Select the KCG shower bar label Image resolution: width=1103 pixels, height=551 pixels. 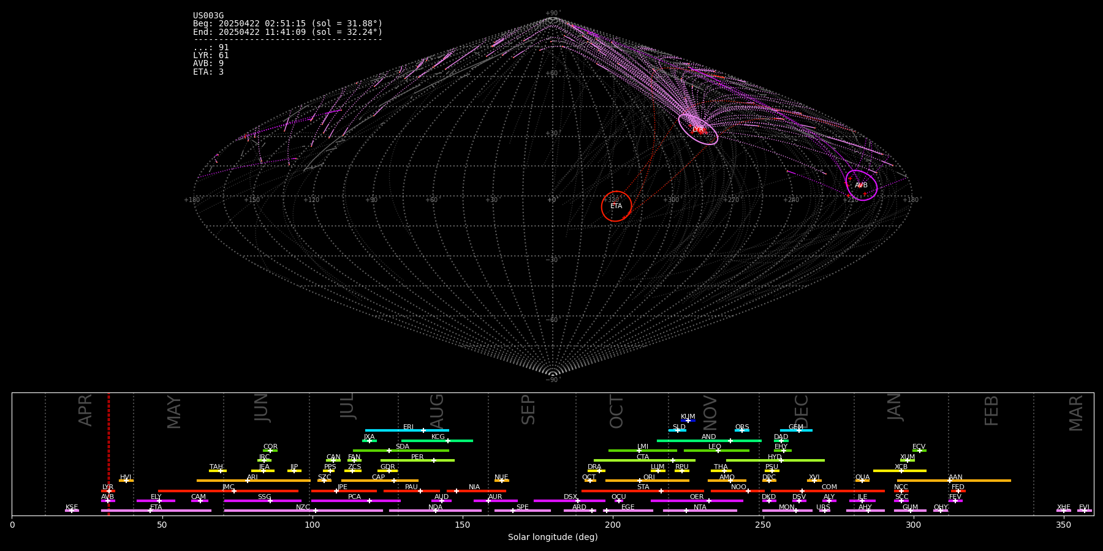(x=438, y=437)
